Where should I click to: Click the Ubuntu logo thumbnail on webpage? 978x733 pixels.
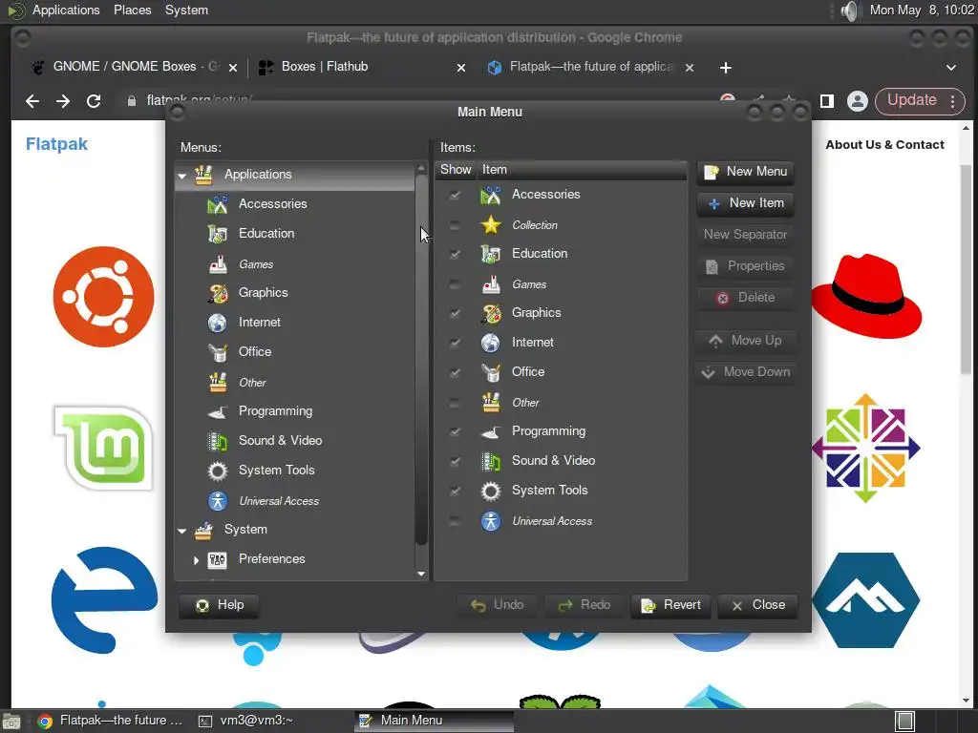[103, 297]
